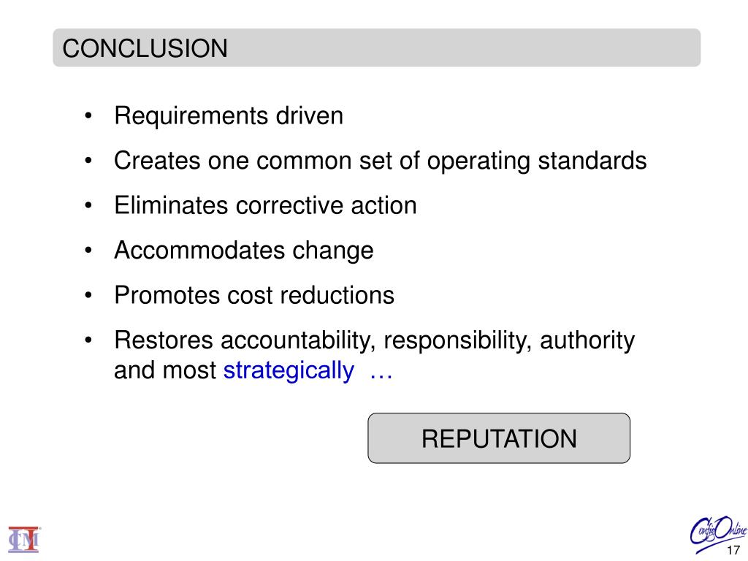Select the 'Requirements driven' bullet text
Viewport: 748px width, 561px height.
(229, 116)
